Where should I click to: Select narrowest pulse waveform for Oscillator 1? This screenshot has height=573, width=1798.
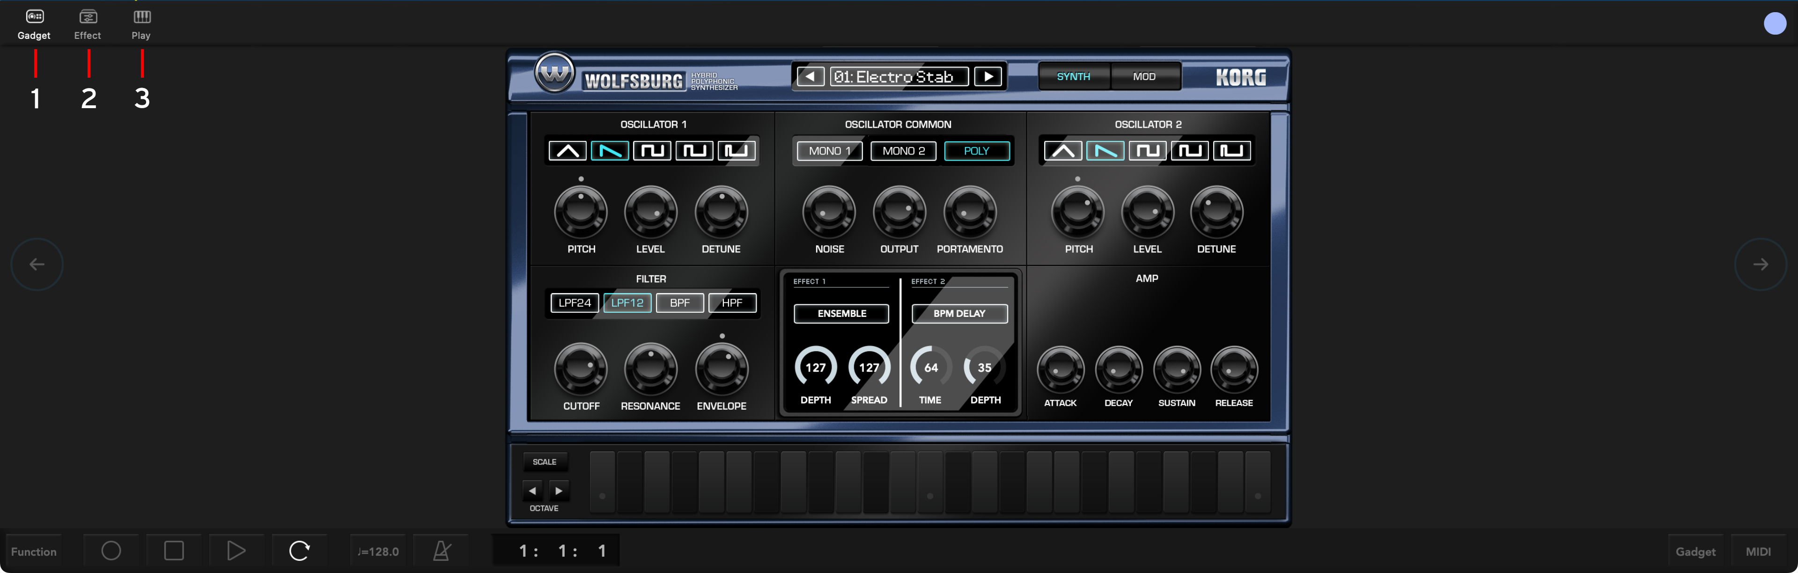[x=737, y=151]
